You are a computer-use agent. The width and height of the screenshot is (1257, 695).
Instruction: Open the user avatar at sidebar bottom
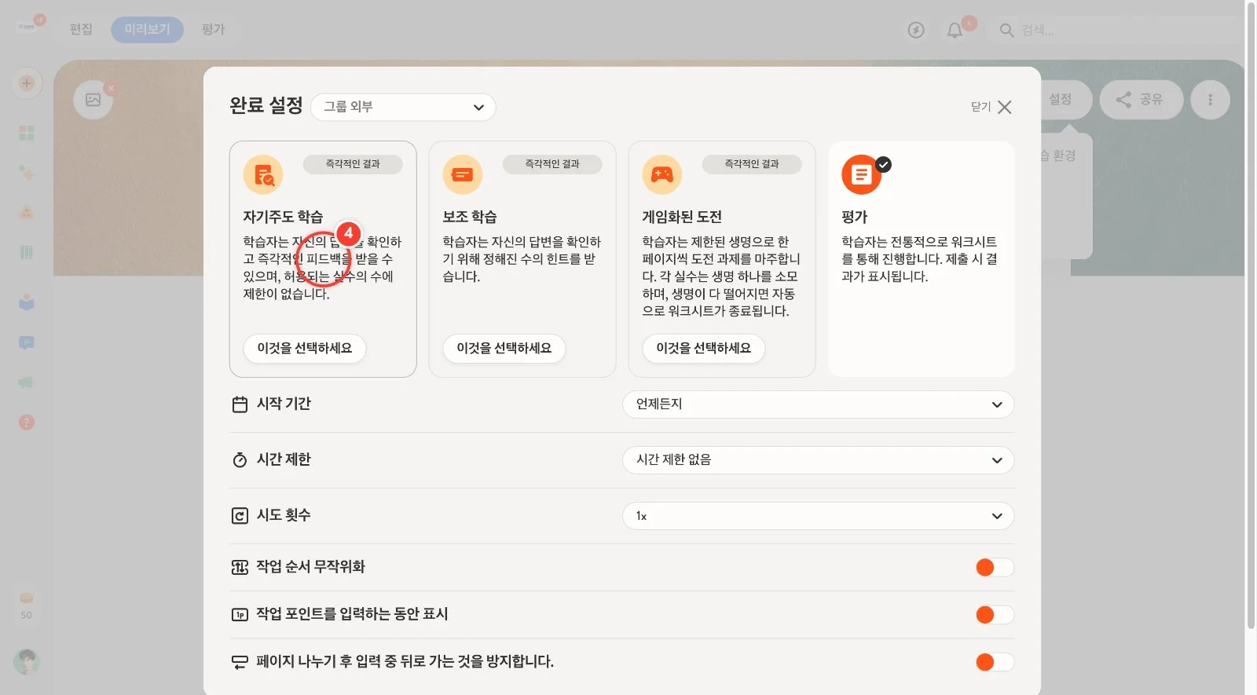click(27, 662)
